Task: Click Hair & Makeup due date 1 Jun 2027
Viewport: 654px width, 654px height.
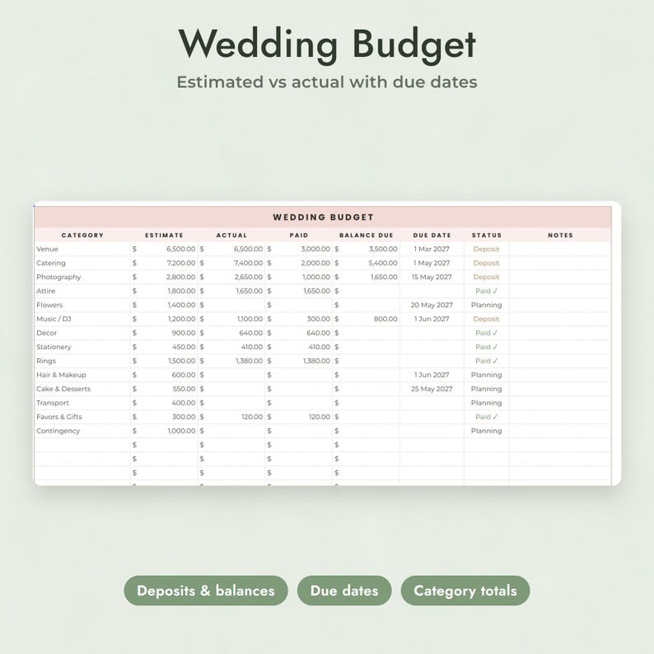Action: (x=432, y=375)
